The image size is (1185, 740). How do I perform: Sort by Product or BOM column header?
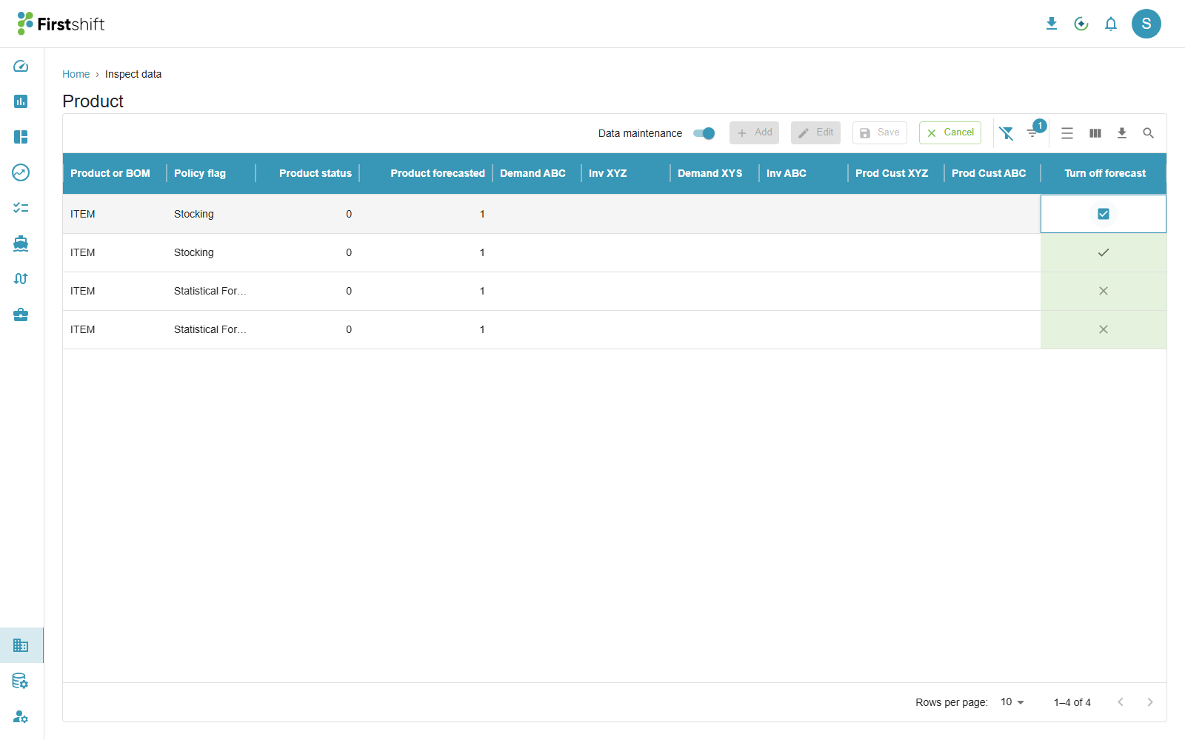110,173
